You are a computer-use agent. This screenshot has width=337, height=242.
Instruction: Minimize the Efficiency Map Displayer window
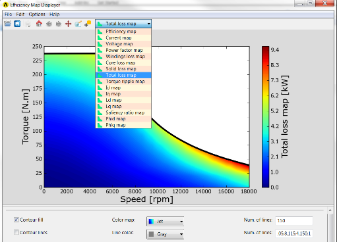click(x=299, y=3)
